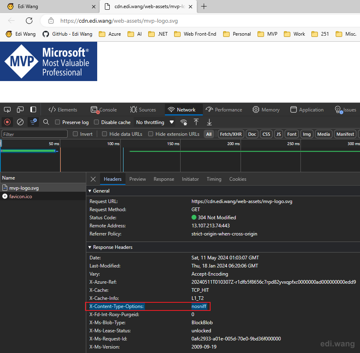Export HAR file with download arrow icon
The height and width of the screenshot is (353, 360).
[x=209, y=122]
